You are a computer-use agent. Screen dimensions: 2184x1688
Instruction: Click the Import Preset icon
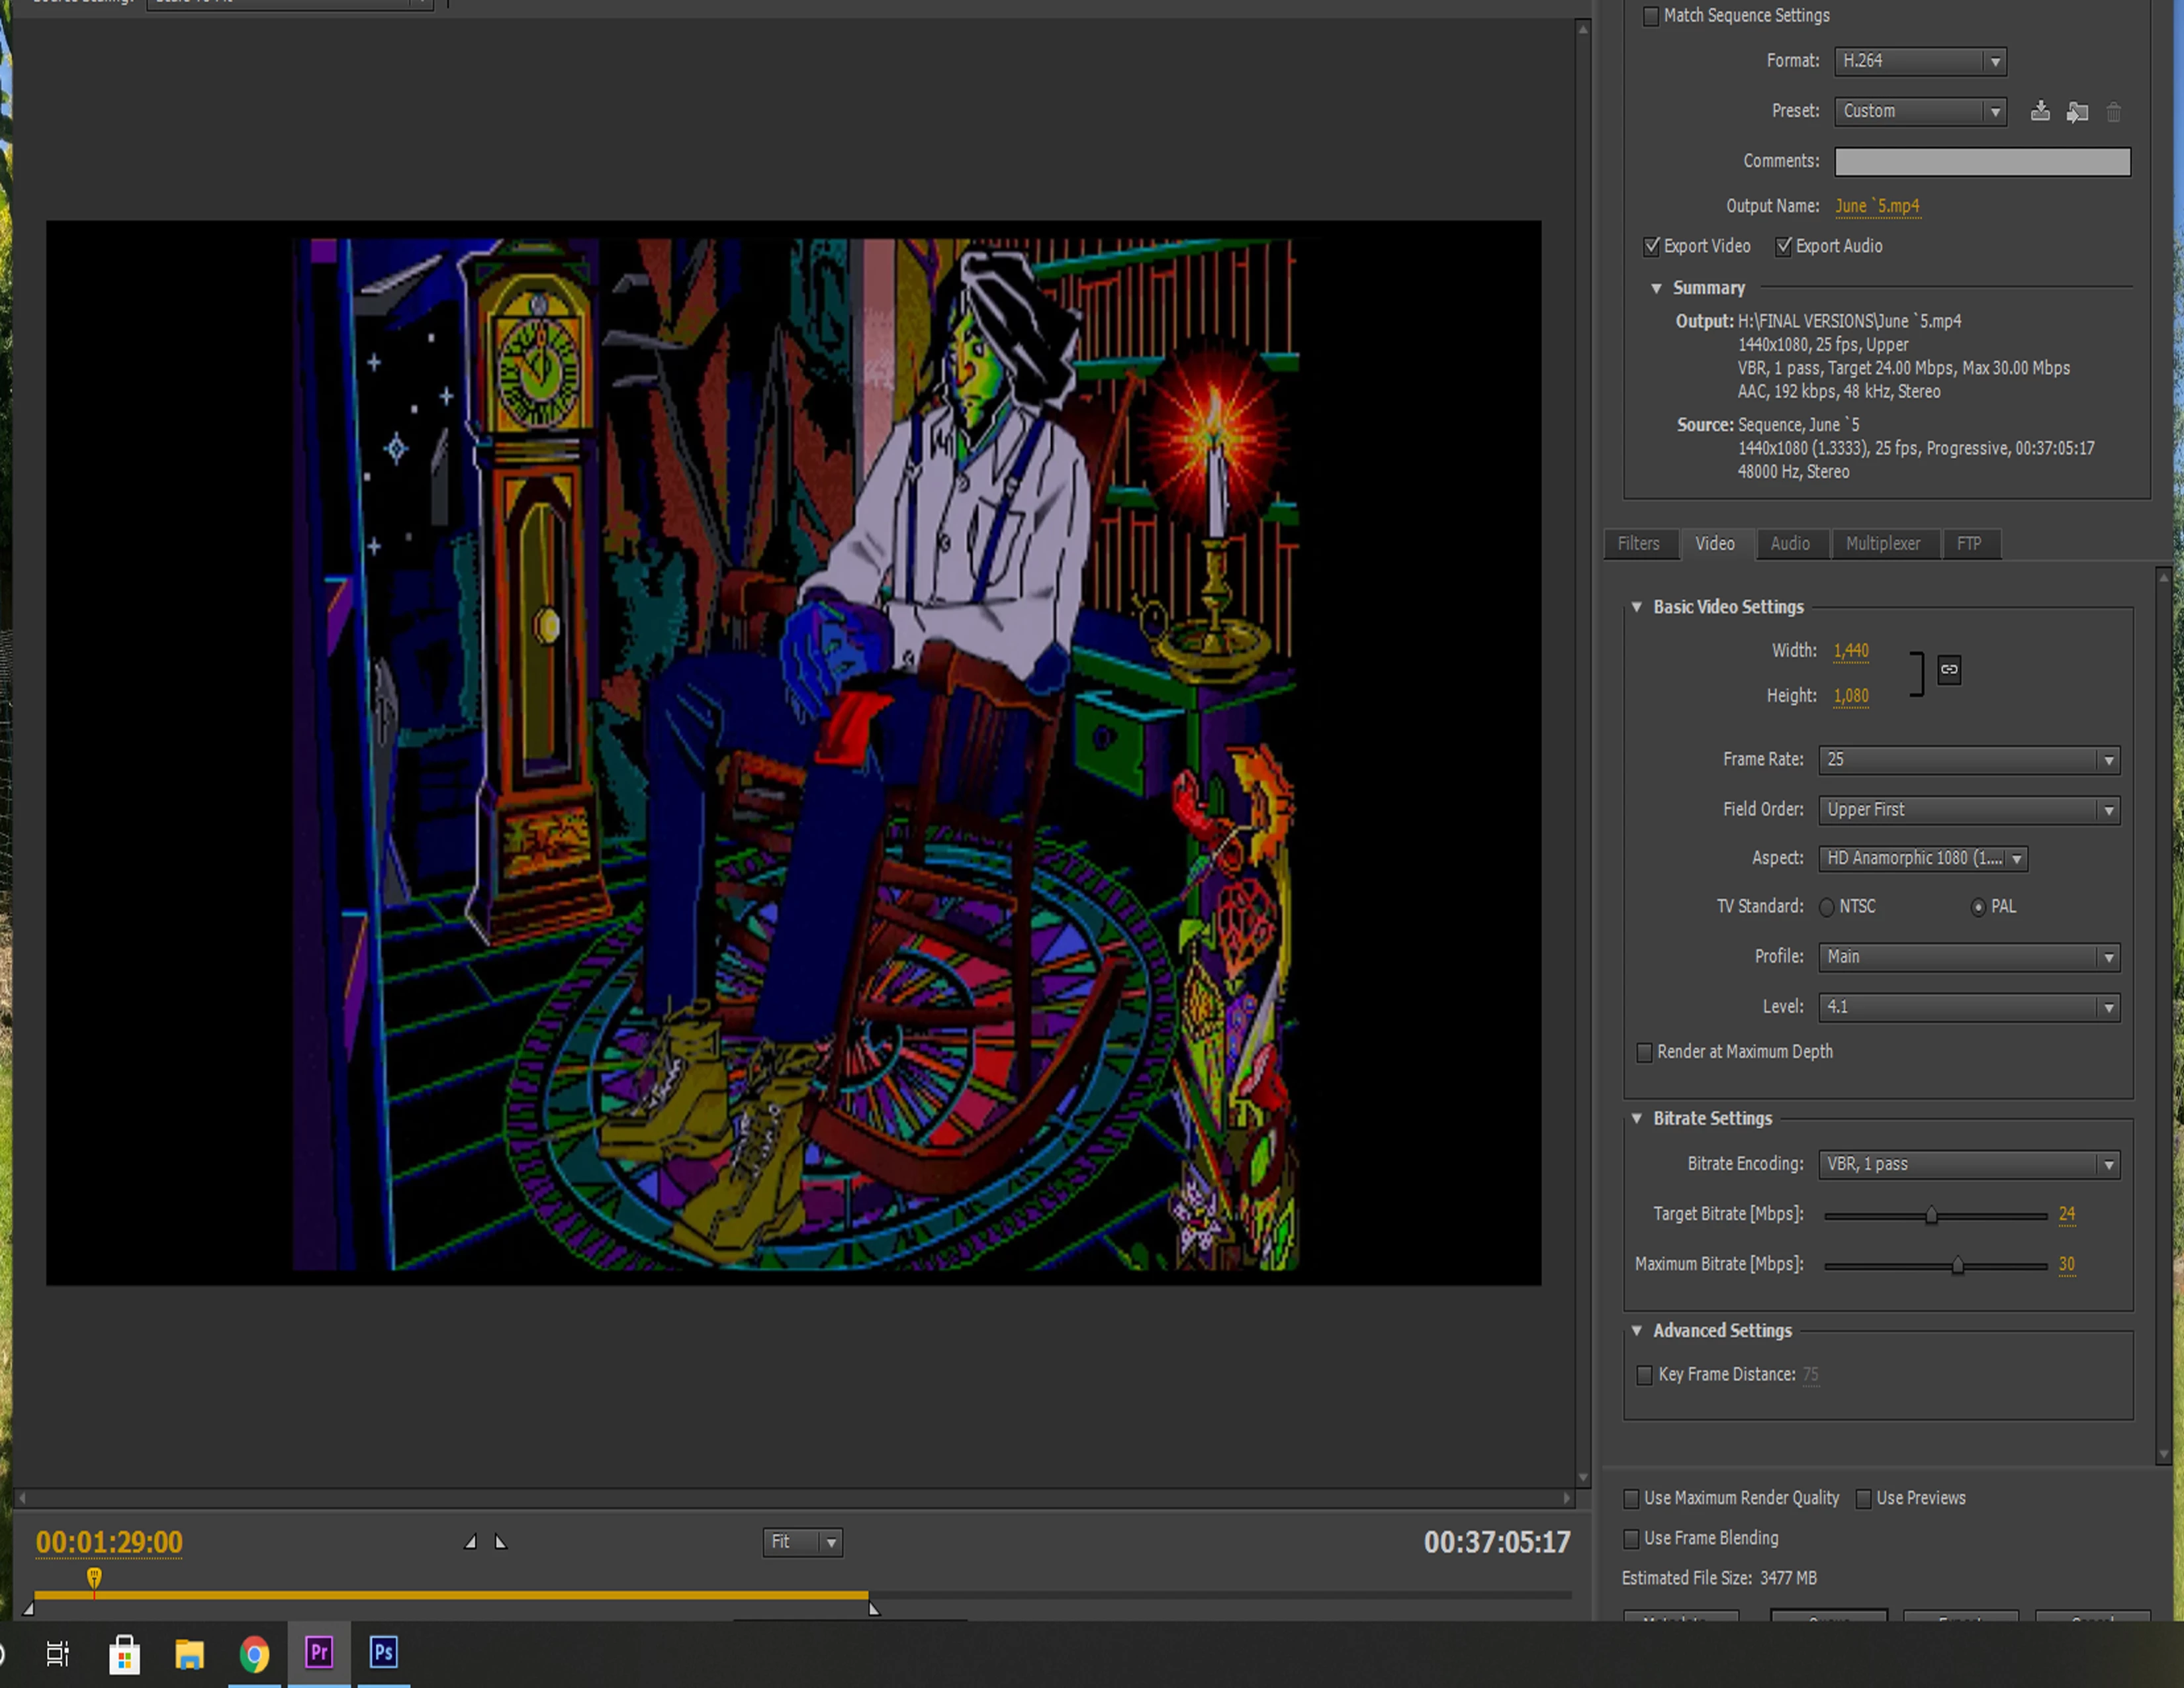2077,112
